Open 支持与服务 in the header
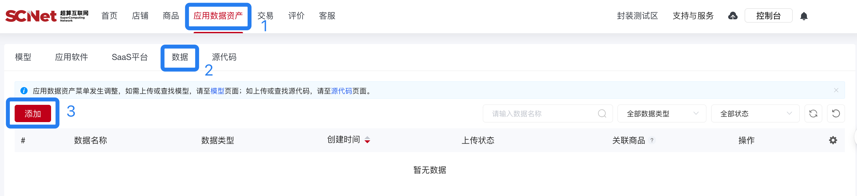The height and width of the screenshot is (196, 857). click(x=693, y=16)
